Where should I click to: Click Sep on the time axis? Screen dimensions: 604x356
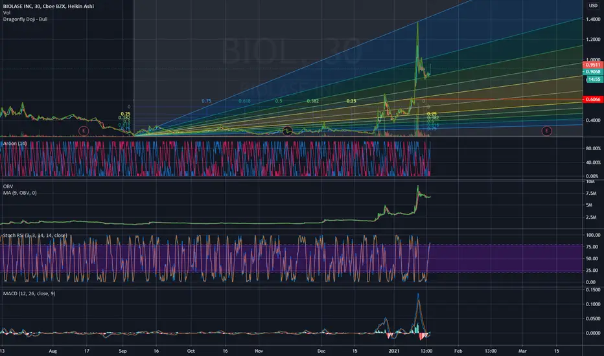tap(122, 351)
